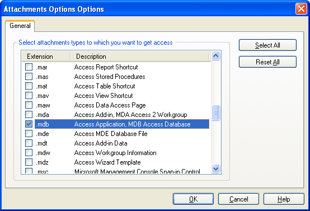
Task: Enable the .mas Access Stored Procedures checkbox
Action: tap(29, 77)
